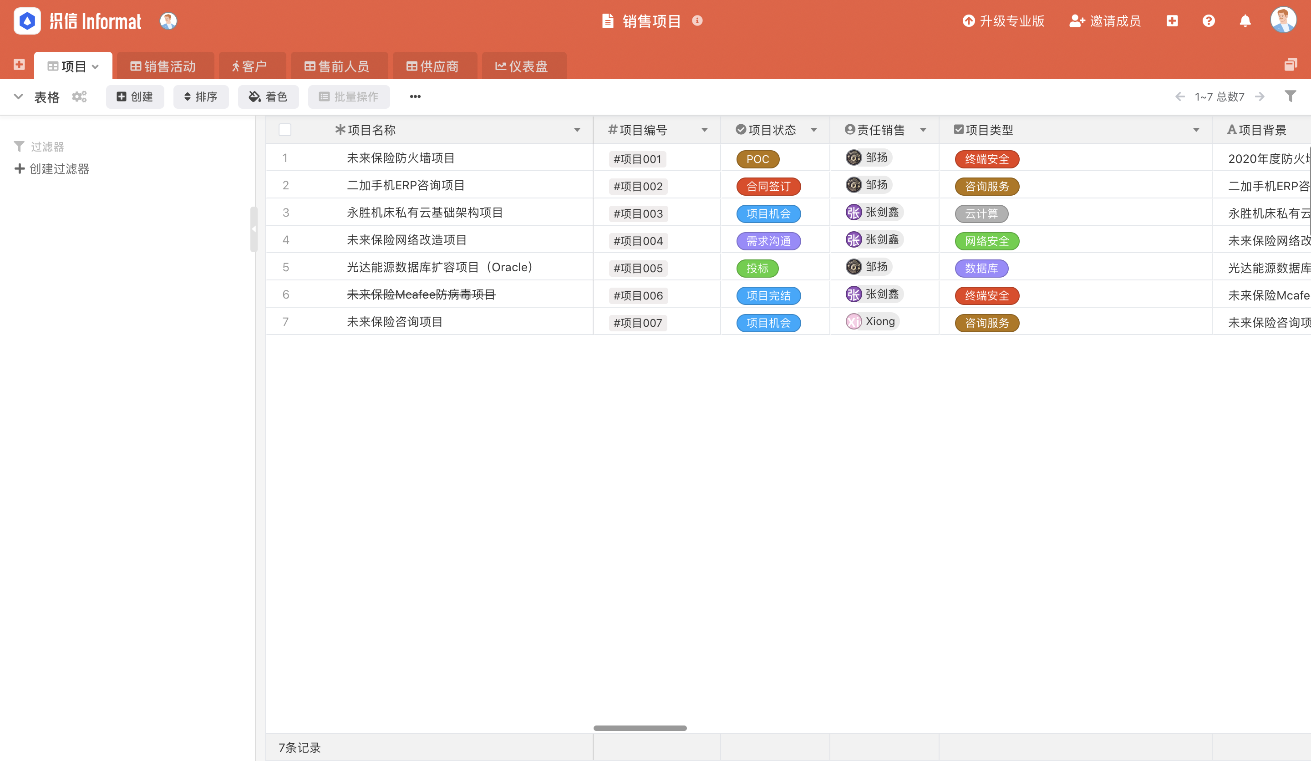The height and width of the screenshot is (761, 1311).
Task: Expand the 项目 view chevron
Action: (96, 66)
